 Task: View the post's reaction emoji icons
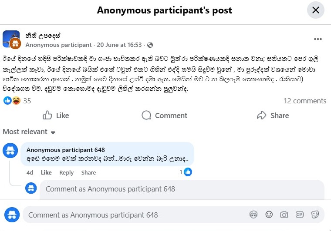click(12, 101)
